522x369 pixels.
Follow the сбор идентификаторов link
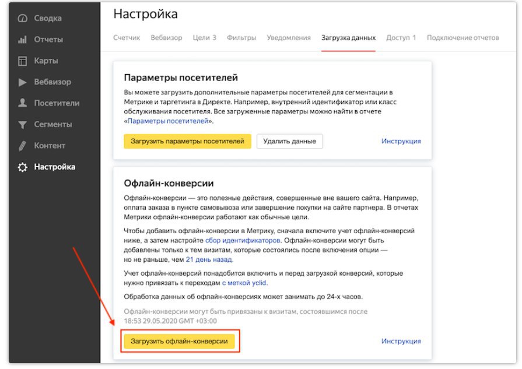pyautogui.click(x=243, y=240)
